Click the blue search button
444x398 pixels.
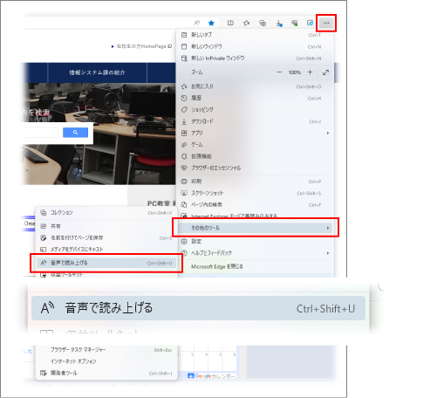pyautogui.click(x=75, y=133)
